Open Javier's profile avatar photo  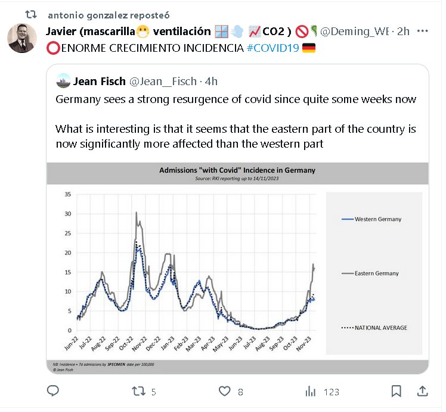coord(23,38)
